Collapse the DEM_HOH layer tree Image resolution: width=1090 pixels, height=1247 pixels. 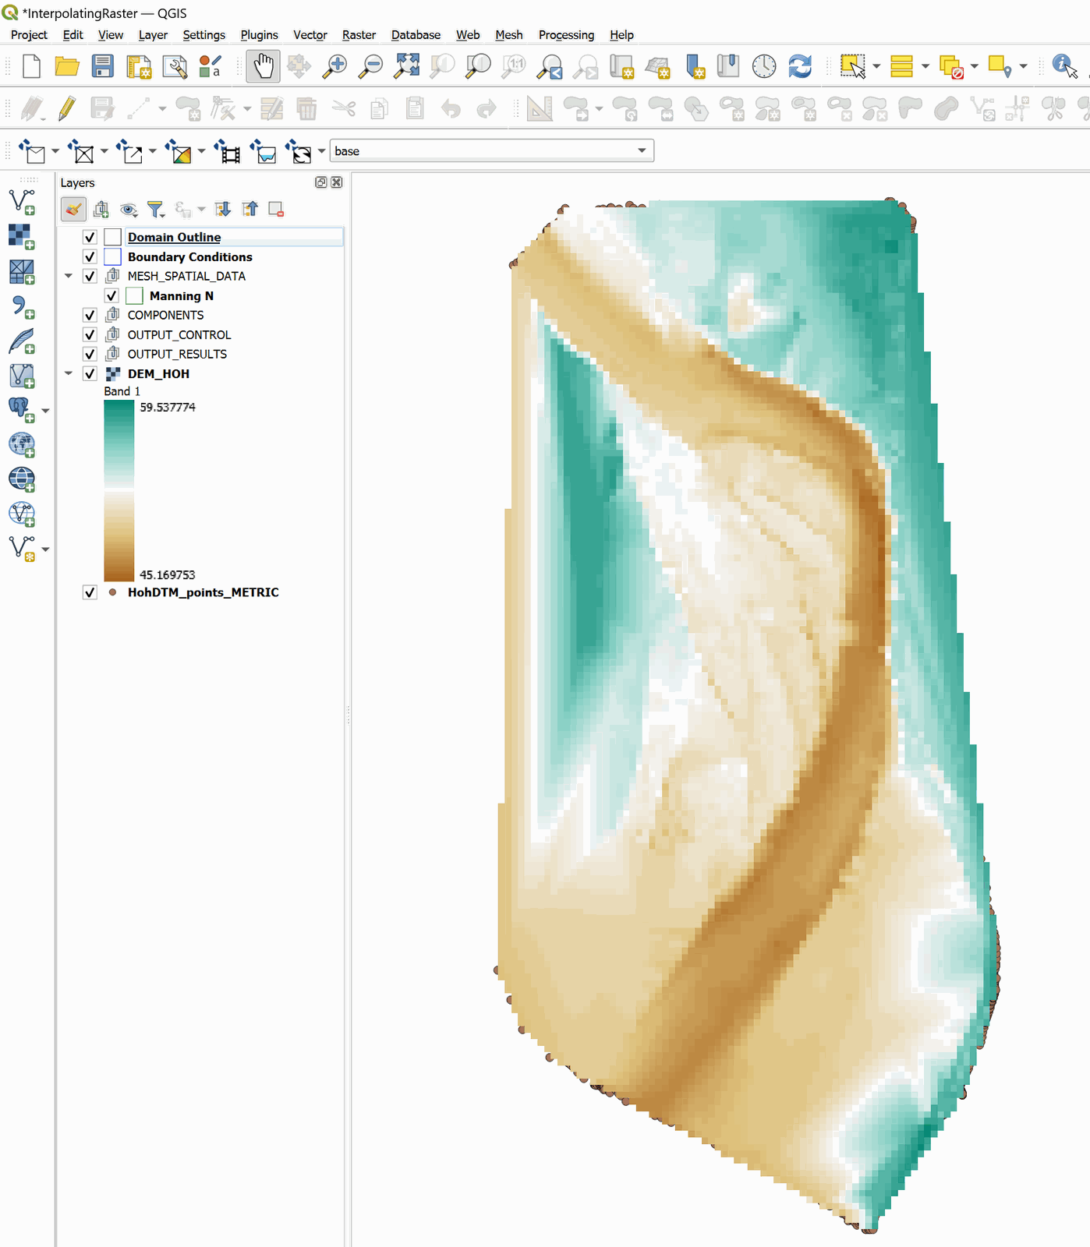[69, 373]
